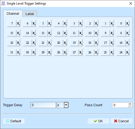The width and height of the screenshot is (135, 129).
Task: Open the Trigger Delay unit dropdown
Action: point(66,105)
